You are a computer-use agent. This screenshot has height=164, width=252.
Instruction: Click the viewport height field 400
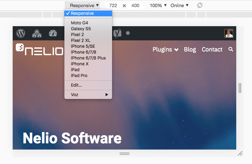pyautogui.click(x=135, y=6)
